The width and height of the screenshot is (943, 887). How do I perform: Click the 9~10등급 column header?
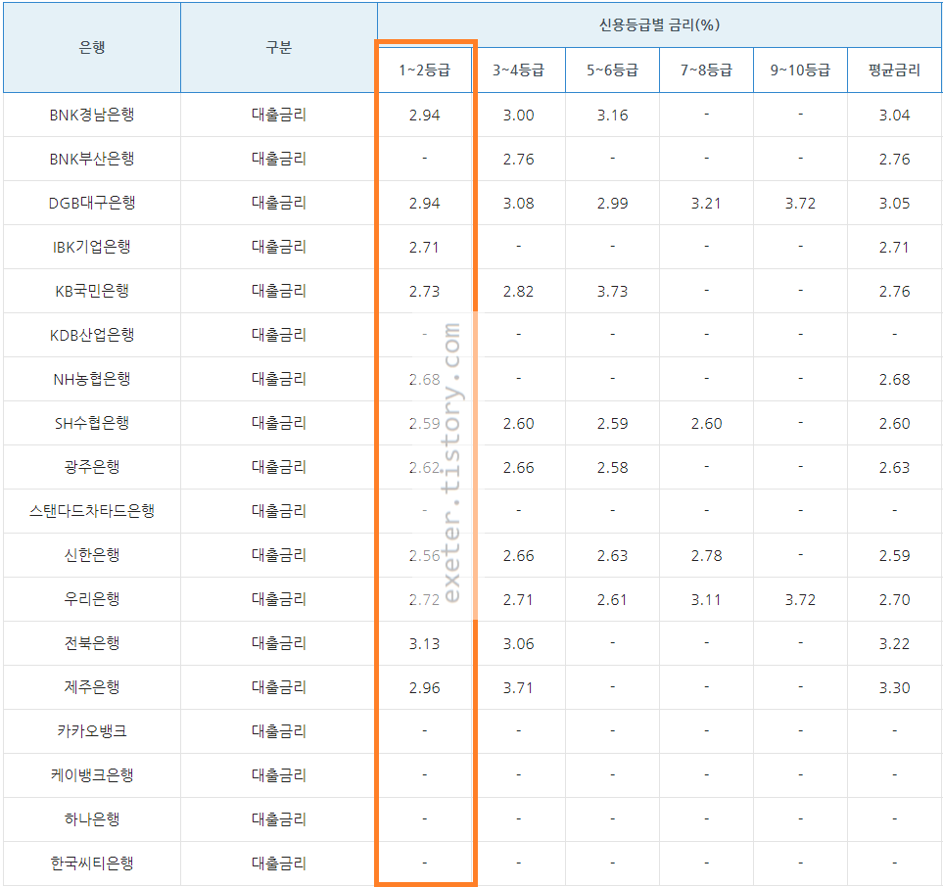(800, 70)
